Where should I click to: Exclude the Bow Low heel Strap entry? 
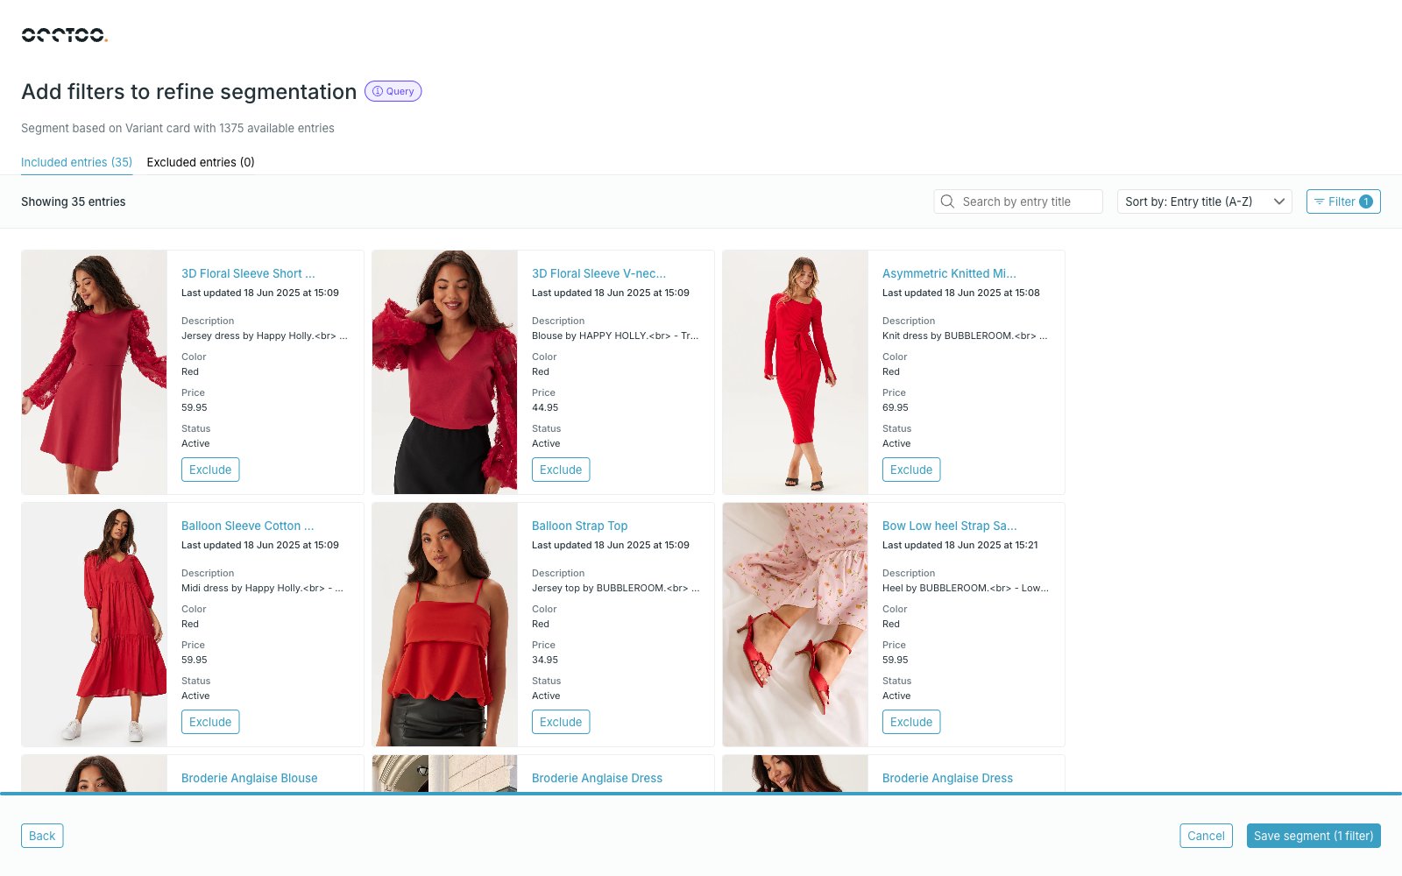[911, 722]
